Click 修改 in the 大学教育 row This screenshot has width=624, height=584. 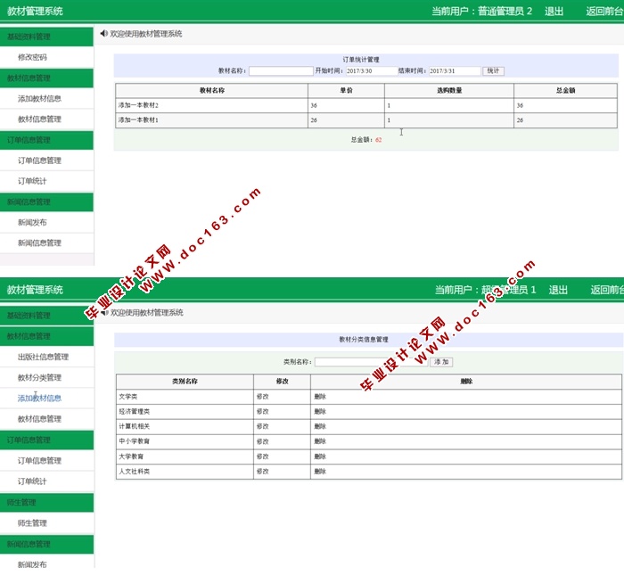point(263,457)
